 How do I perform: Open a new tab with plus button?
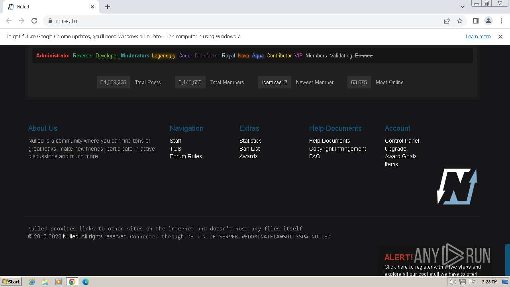tap(108, 7)
